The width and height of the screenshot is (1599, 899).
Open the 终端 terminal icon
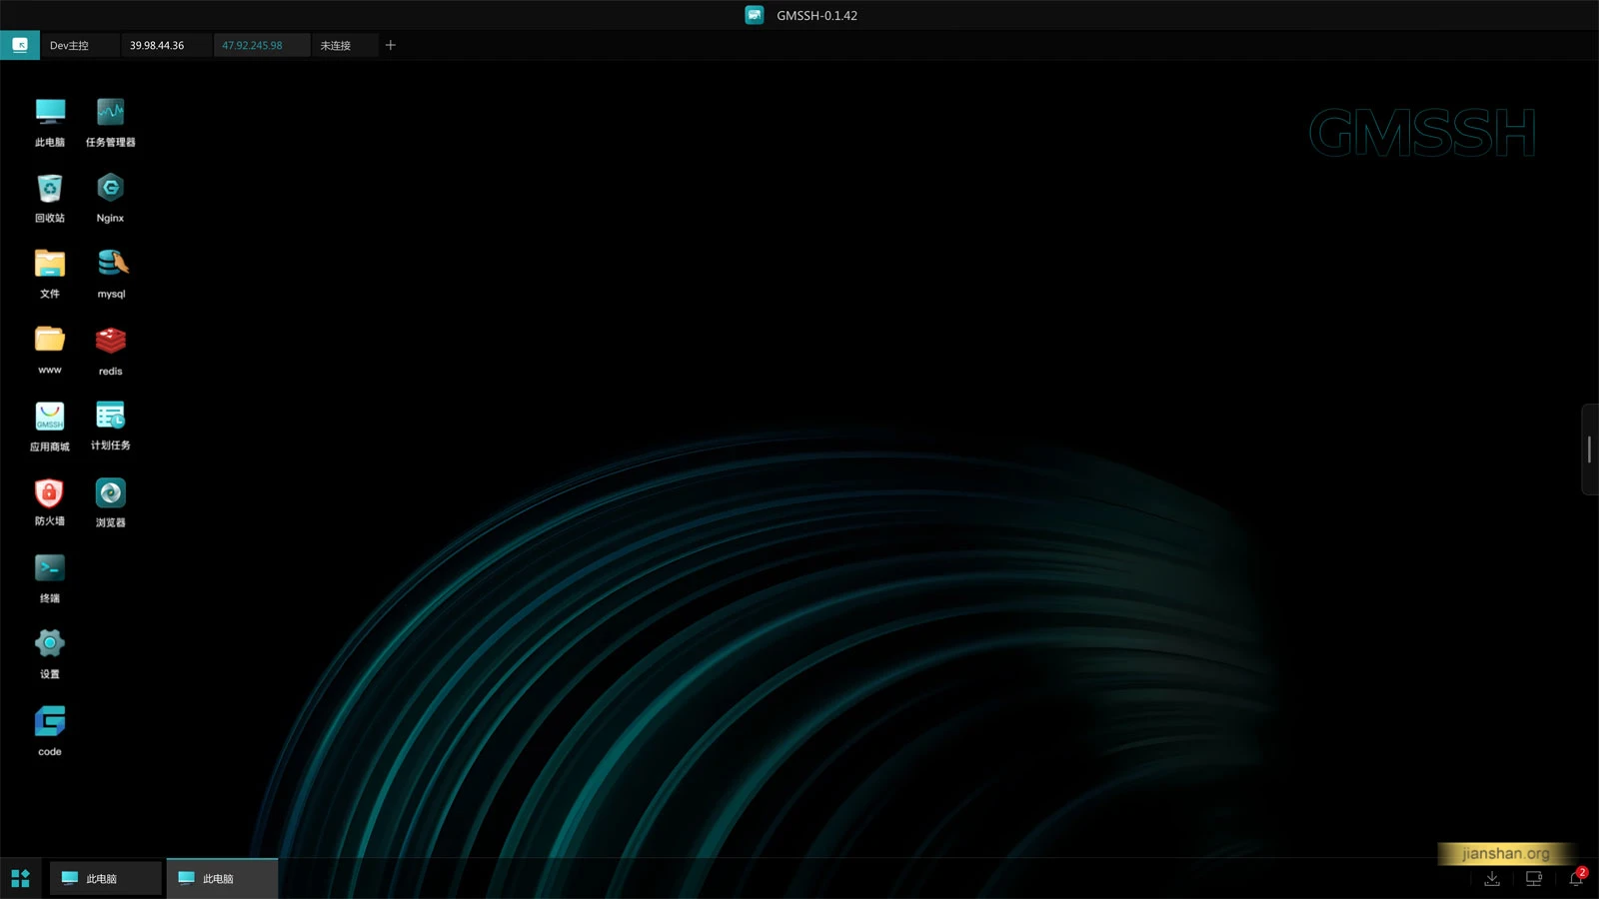pos(50,578)
